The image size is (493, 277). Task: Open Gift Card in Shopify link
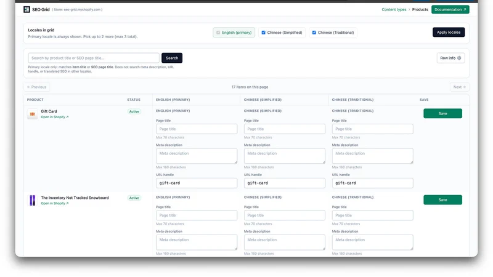point(55,117)
